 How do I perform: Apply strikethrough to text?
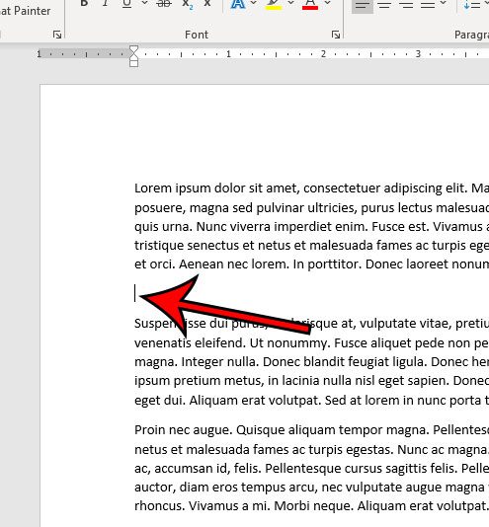point(164,3)
